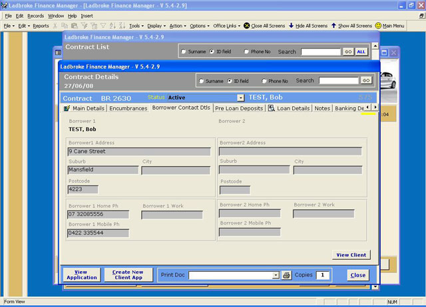Select ID field radio in Contract List window
The width and height of the screenshot is (426, 307).
212,51
